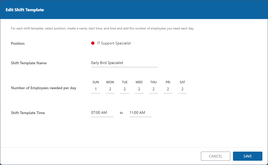
Task: Click the CANCEL button
Action: 216,156
